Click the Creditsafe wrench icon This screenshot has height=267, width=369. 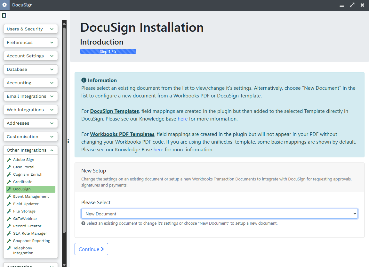point(9,182)
